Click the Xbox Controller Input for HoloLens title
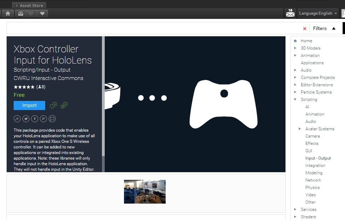The image size is (345, 220). point(53,54)
